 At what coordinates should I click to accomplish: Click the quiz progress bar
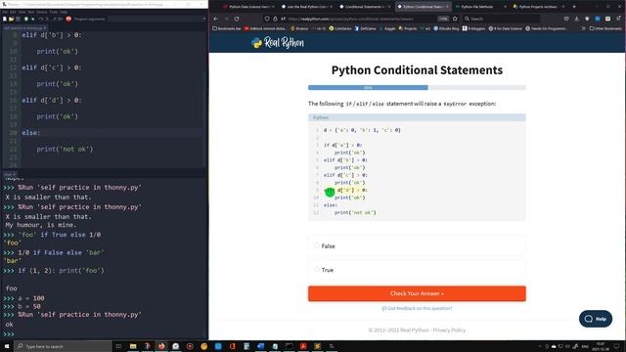[417, 87]
